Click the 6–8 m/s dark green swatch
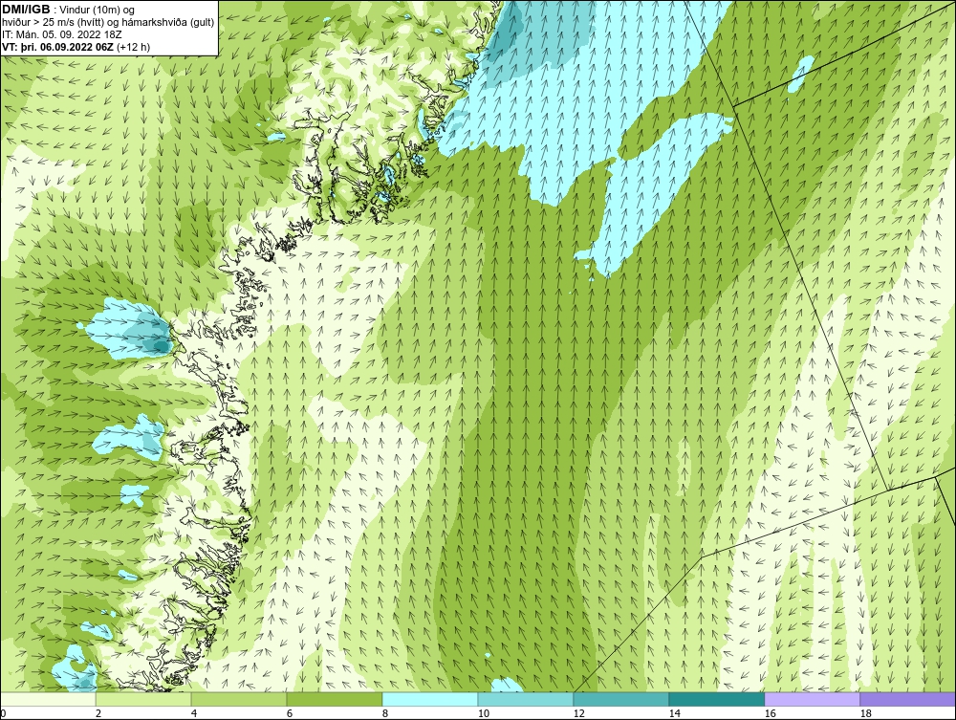The width and height of the screenshot is (956, 720). point(334,699)
